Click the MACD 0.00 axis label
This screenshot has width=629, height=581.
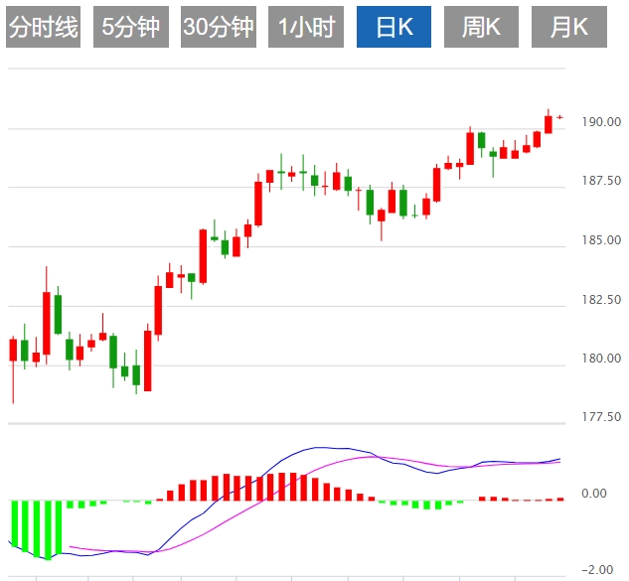pyautogui.click(x=593, y=494)
